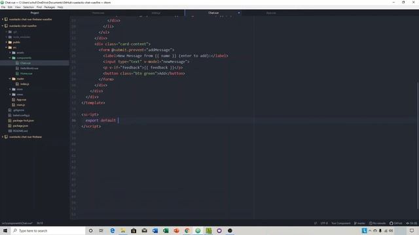This screenshot has width=419, height=235.
Task: Collapse the router folder arrow
Action: tap(10, 79)
